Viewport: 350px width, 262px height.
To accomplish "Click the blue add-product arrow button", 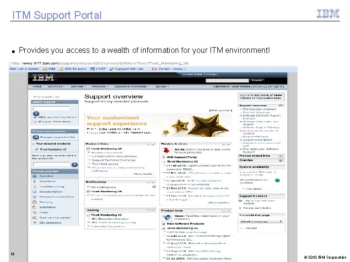I will [74, 164].
